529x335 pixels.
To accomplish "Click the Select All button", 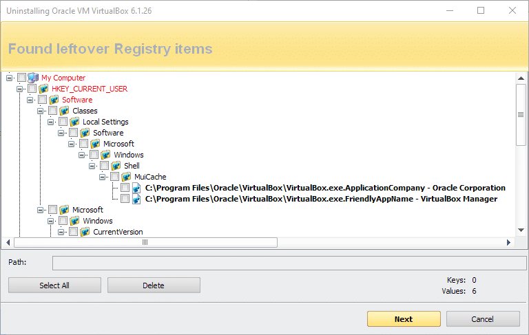I will coord(54,285).
